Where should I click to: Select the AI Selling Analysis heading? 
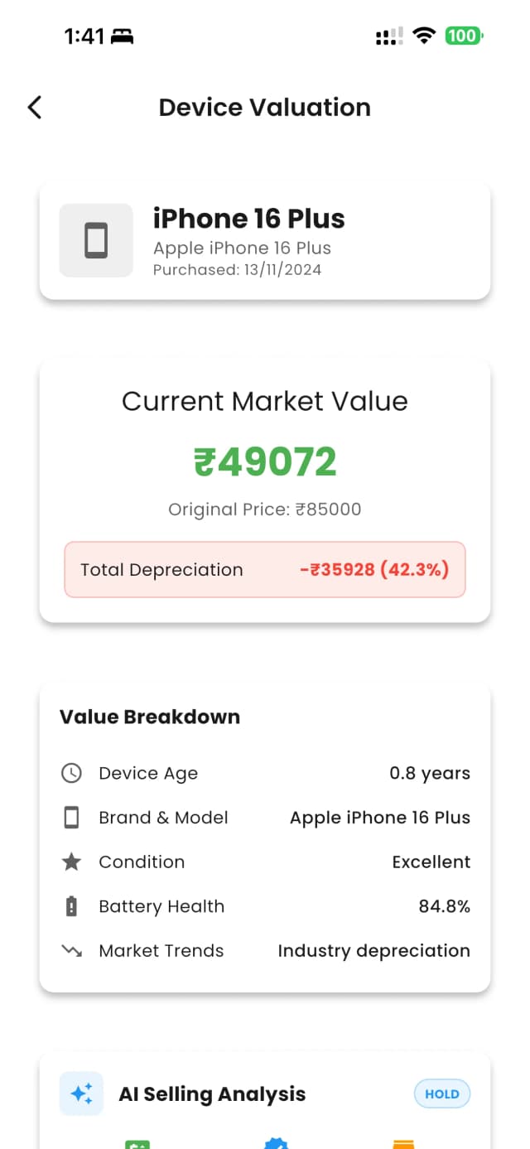point(212,1093)
